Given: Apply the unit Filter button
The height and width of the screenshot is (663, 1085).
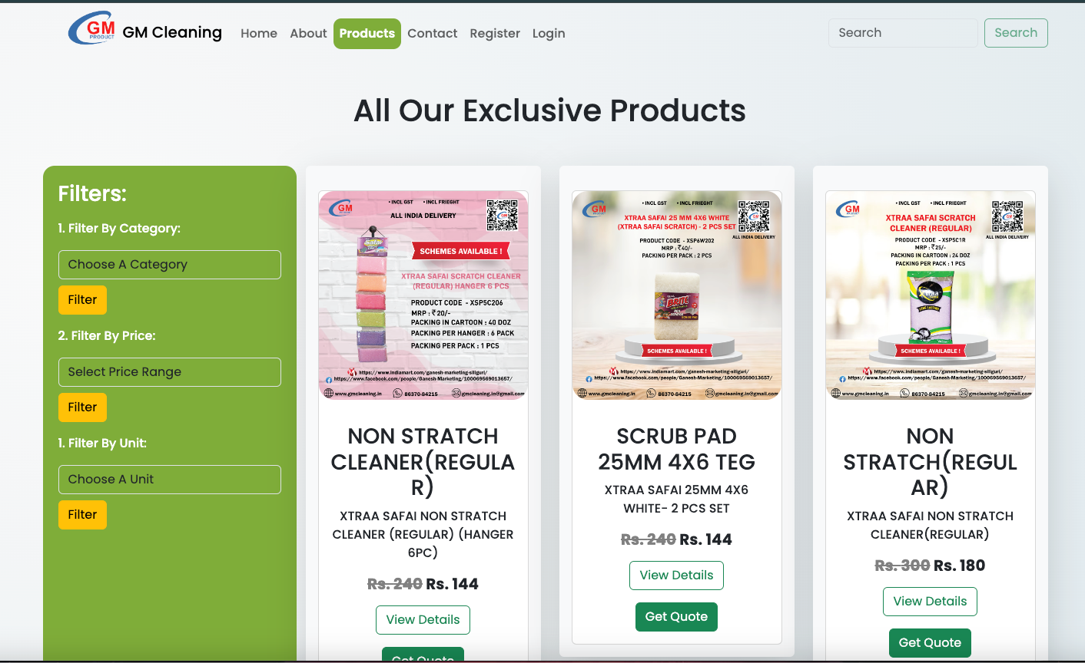Looking at the screenshot, I should pyautogui.click(x=82, y=515).
